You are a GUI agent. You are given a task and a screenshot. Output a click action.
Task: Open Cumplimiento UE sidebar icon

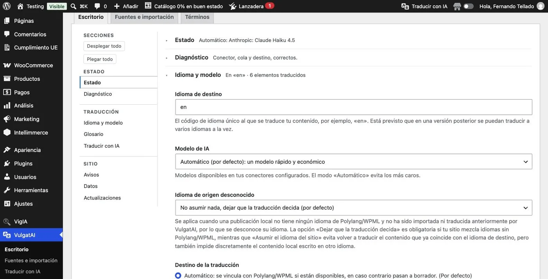[7, 47]
